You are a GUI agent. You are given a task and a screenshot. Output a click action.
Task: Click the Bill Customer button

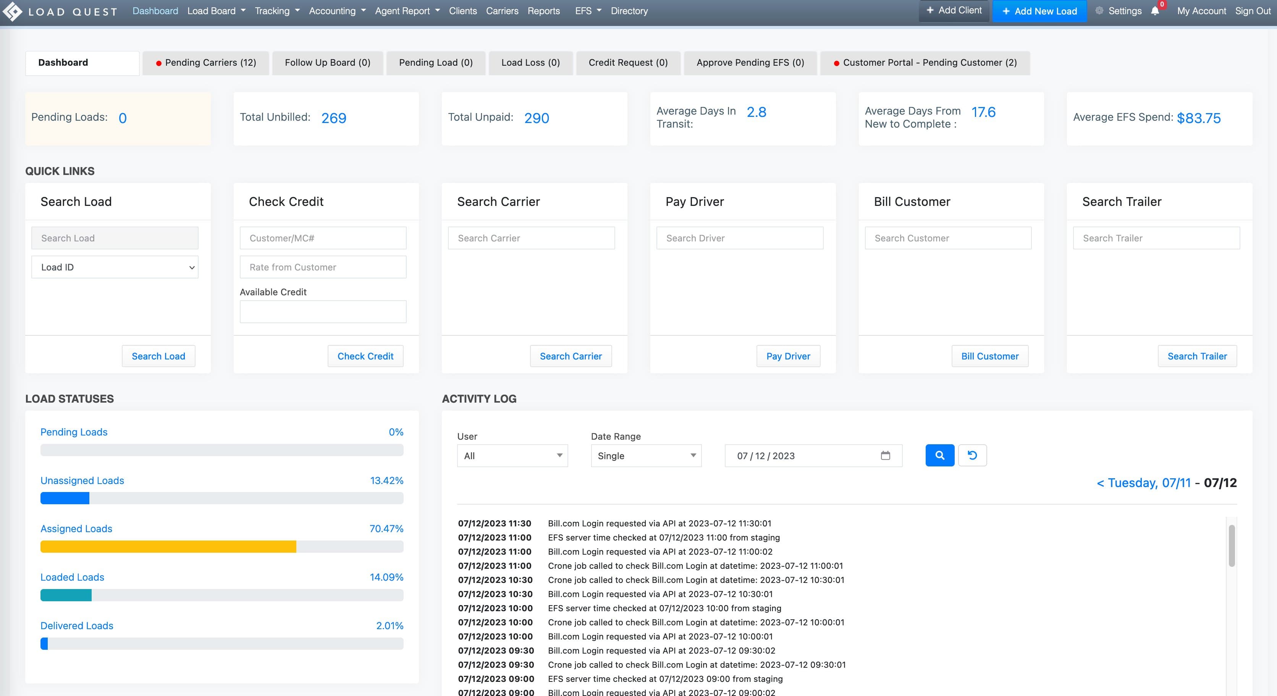[x=990, y=356]
